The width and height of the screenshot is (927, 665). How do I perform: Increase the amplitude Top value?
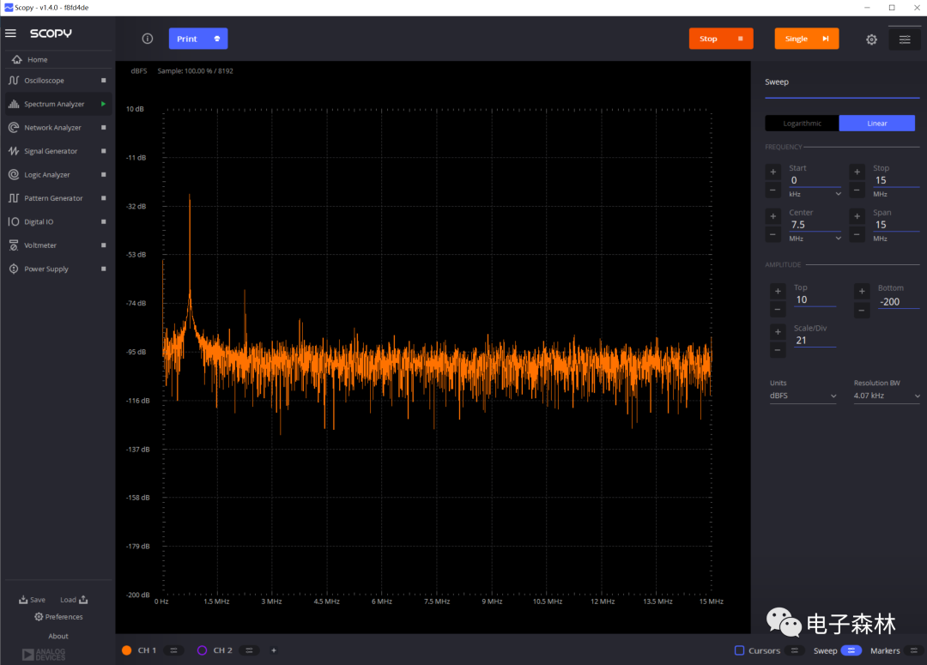(778, 292)
